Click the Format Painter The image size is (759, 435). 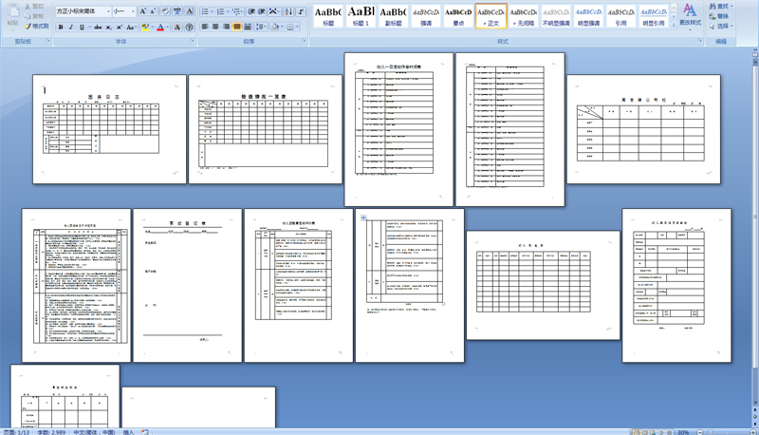[37, 27]
